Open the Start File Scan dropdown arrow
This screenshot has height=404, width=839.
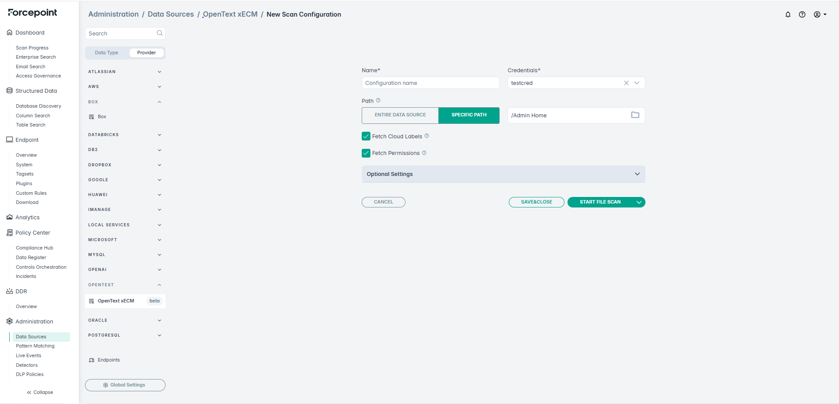639,202
